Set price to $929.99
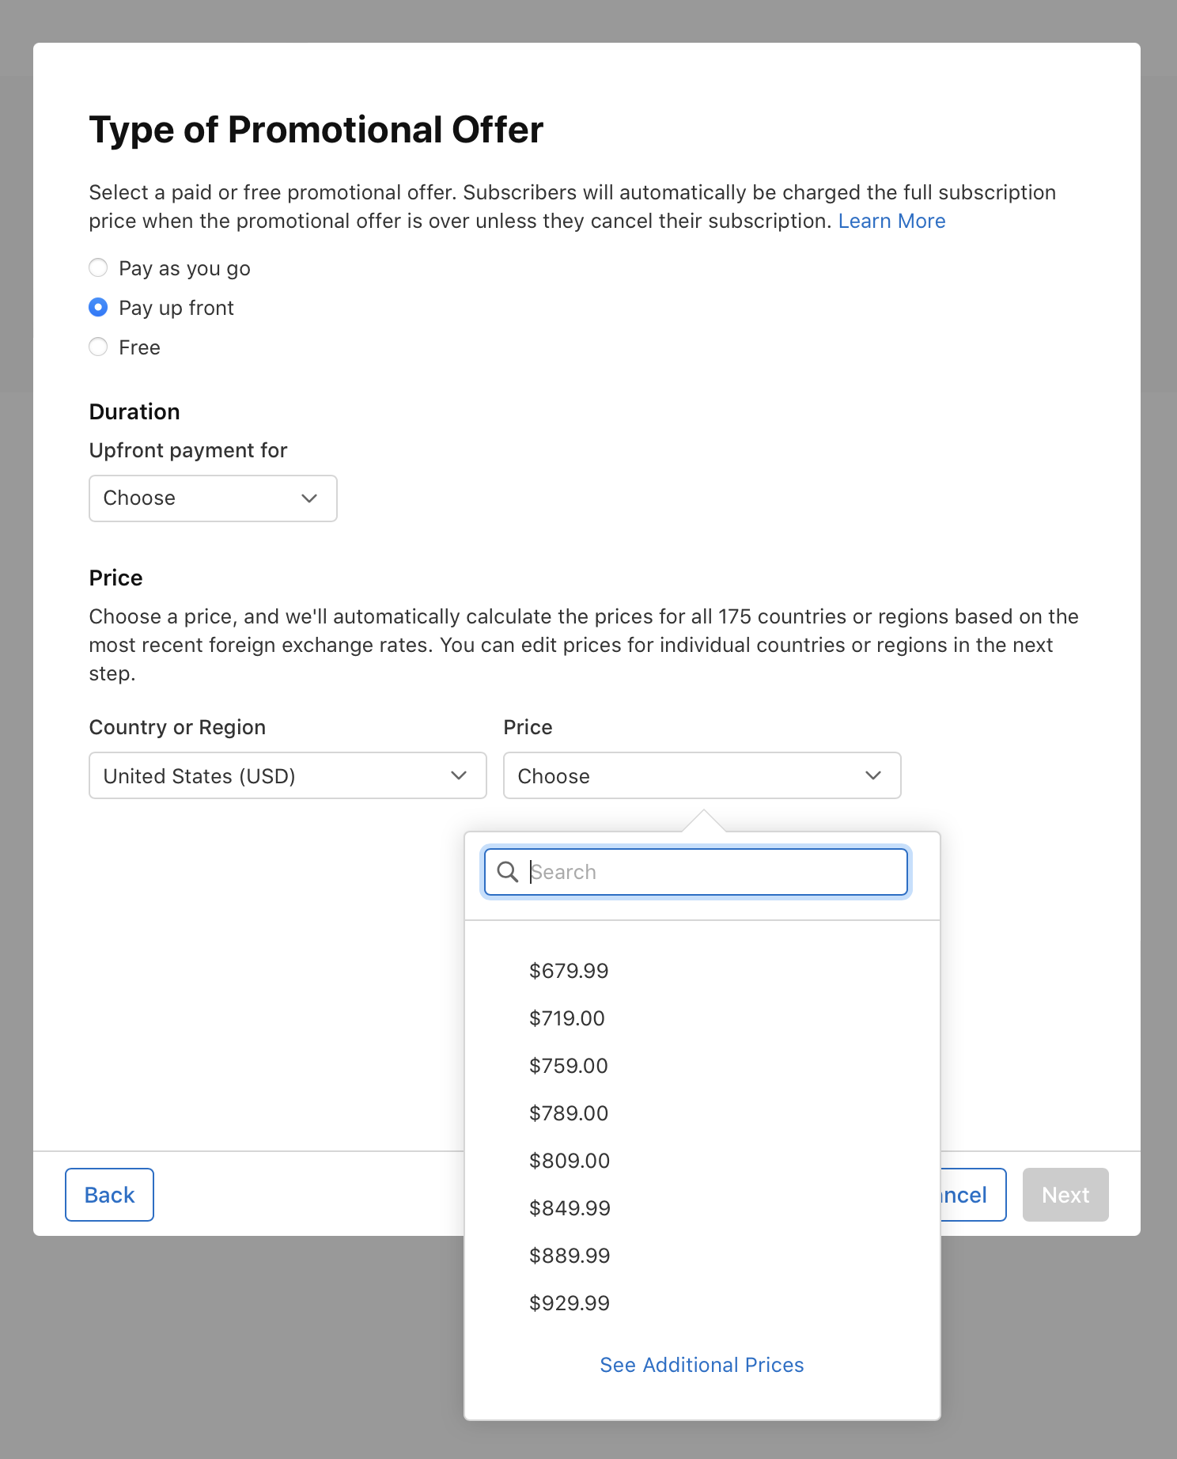Screen dimensions: 1177x1459 point(570,1303)
